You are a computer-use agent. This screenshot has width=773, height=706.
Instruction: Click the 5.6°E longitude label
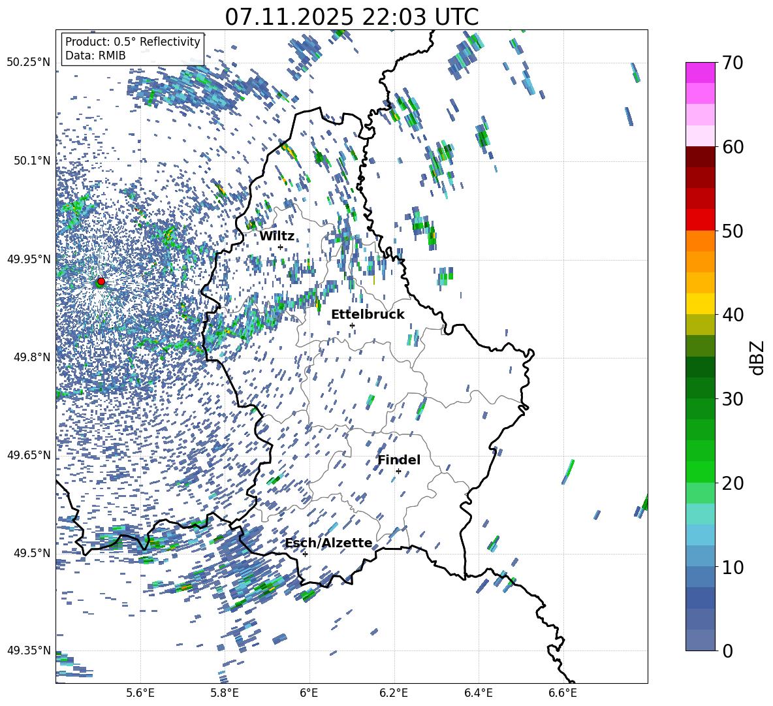(x=140, y=693)
